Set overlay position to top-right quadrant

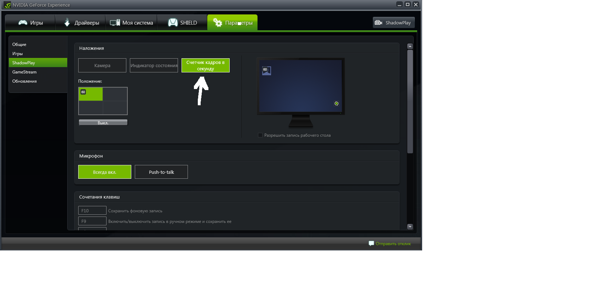coord(115,94)
